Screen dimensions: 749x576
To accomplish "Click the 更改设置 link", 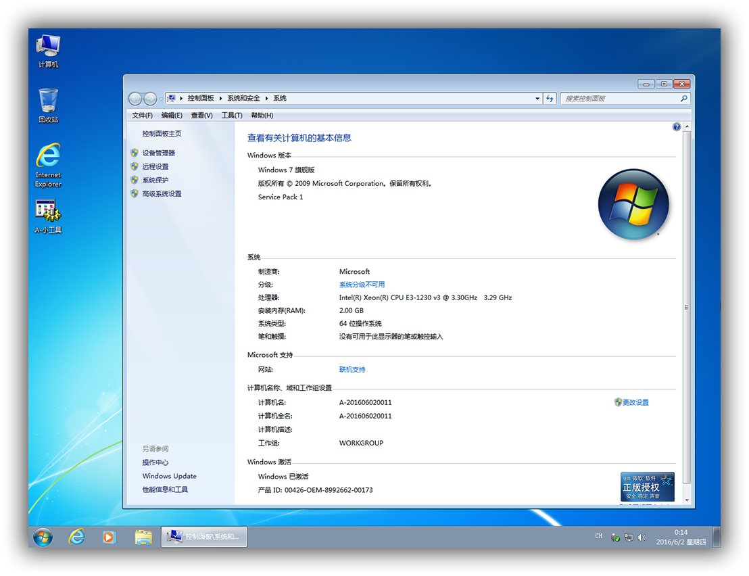I will coord(636,402).
